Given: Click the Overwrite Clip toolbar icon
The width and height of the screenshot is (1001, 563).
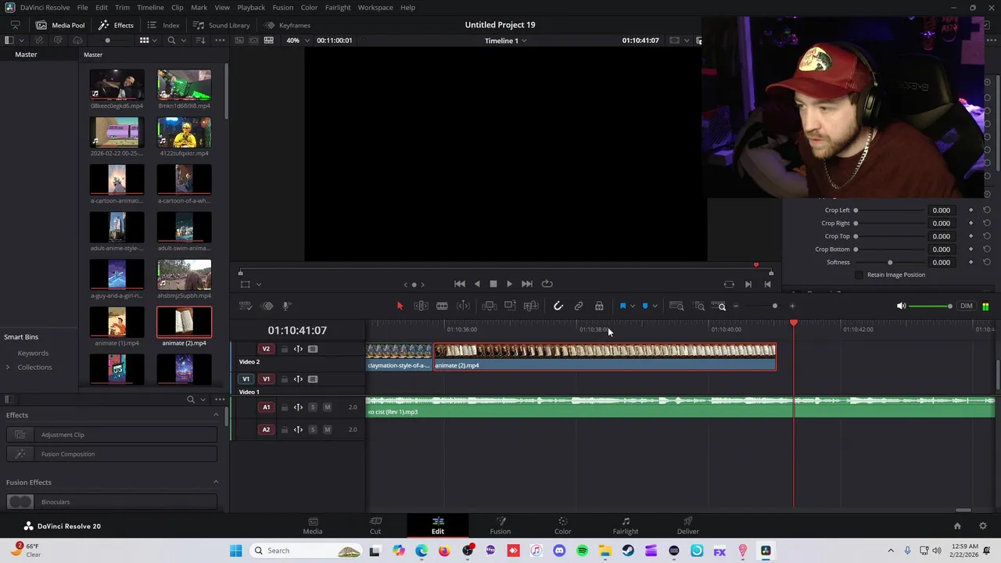Looking at the screenshot, I should pyautogui.click(x=510, y=306).
